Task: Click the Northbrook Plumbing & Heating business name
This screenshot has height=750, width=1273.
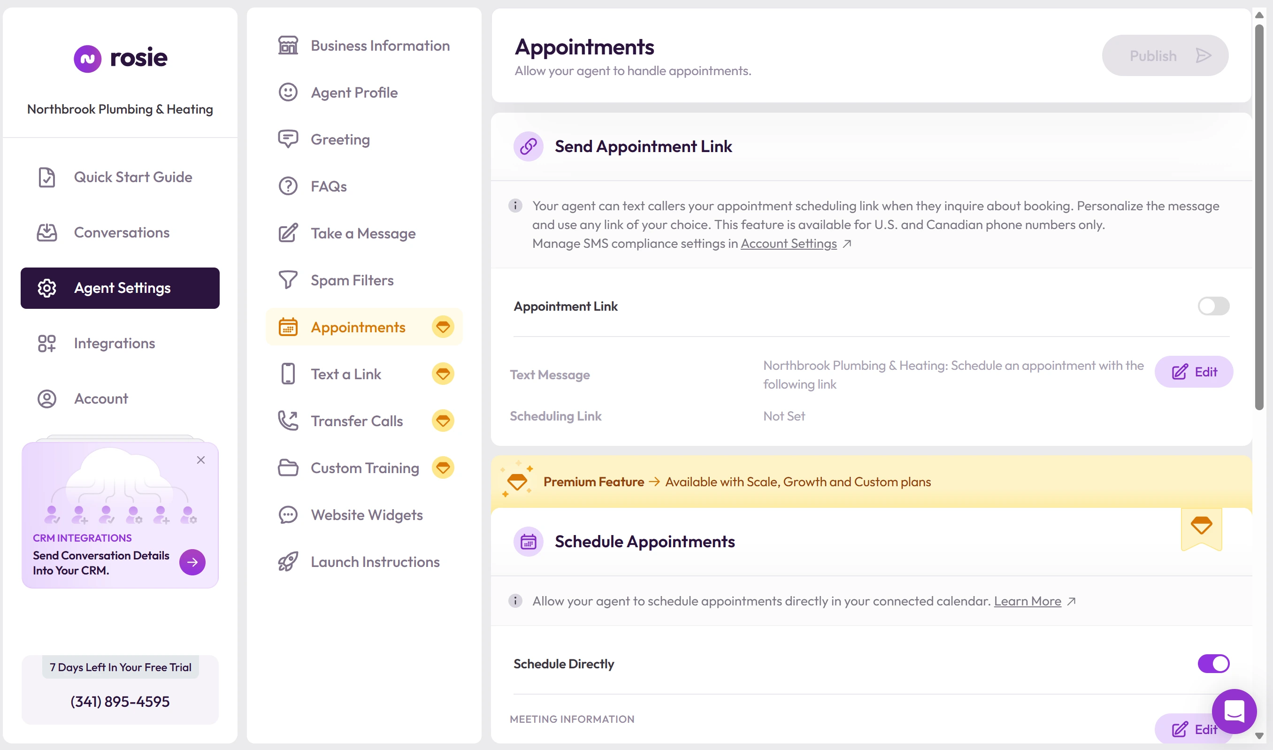Action: click(x=120, y=109)
